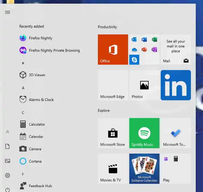Click the Power button icon
The image size is (203, 192).
click(8, 190)
